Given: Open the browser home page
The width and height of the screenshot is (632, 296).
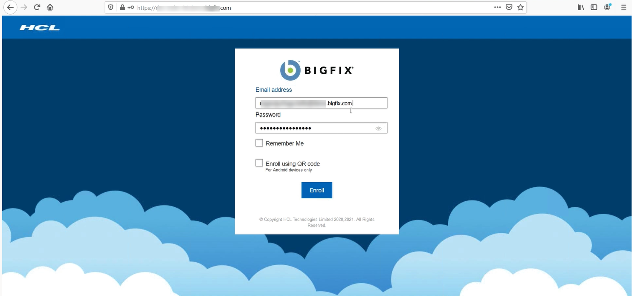Looking at the screenshot, I should 50,7.
